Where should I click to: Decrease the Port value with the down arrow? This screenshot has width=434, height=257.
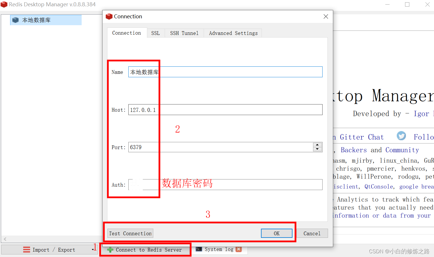317,149
